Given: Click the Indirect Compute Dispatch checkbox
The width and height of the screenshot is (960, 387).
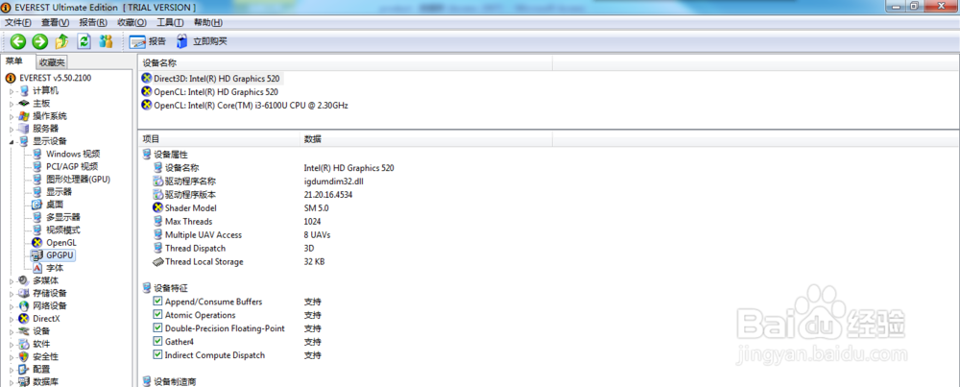Looking at the screenshot, I should 158,355.
